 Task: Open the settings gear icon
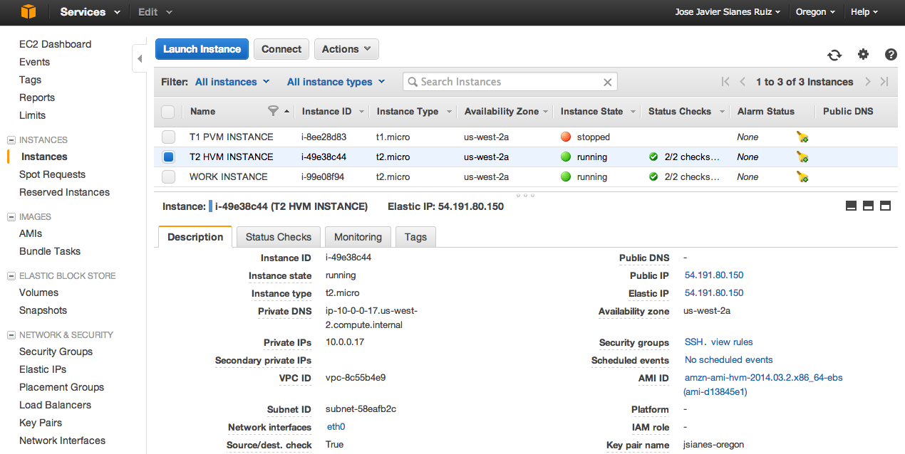[863, 55]
